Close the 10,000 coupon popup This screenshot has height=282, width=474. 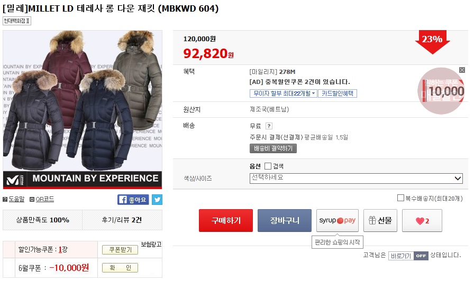point(462,70)
